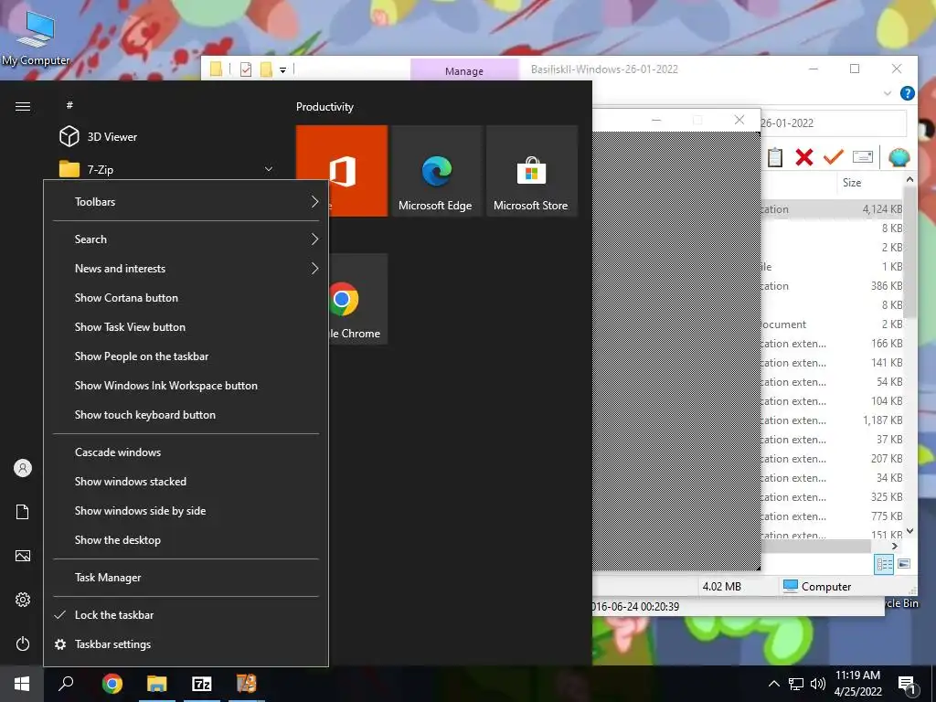This screenshot has height=702, width=936.
Task: Open My Computer desktop icon
Action: click(36, 37)
